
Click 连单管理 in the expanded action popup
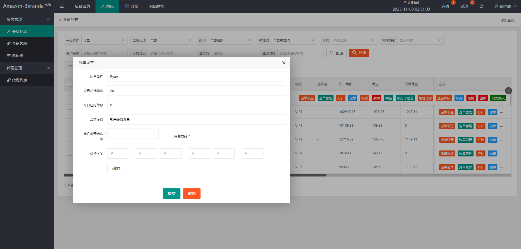tap(326, 98)
